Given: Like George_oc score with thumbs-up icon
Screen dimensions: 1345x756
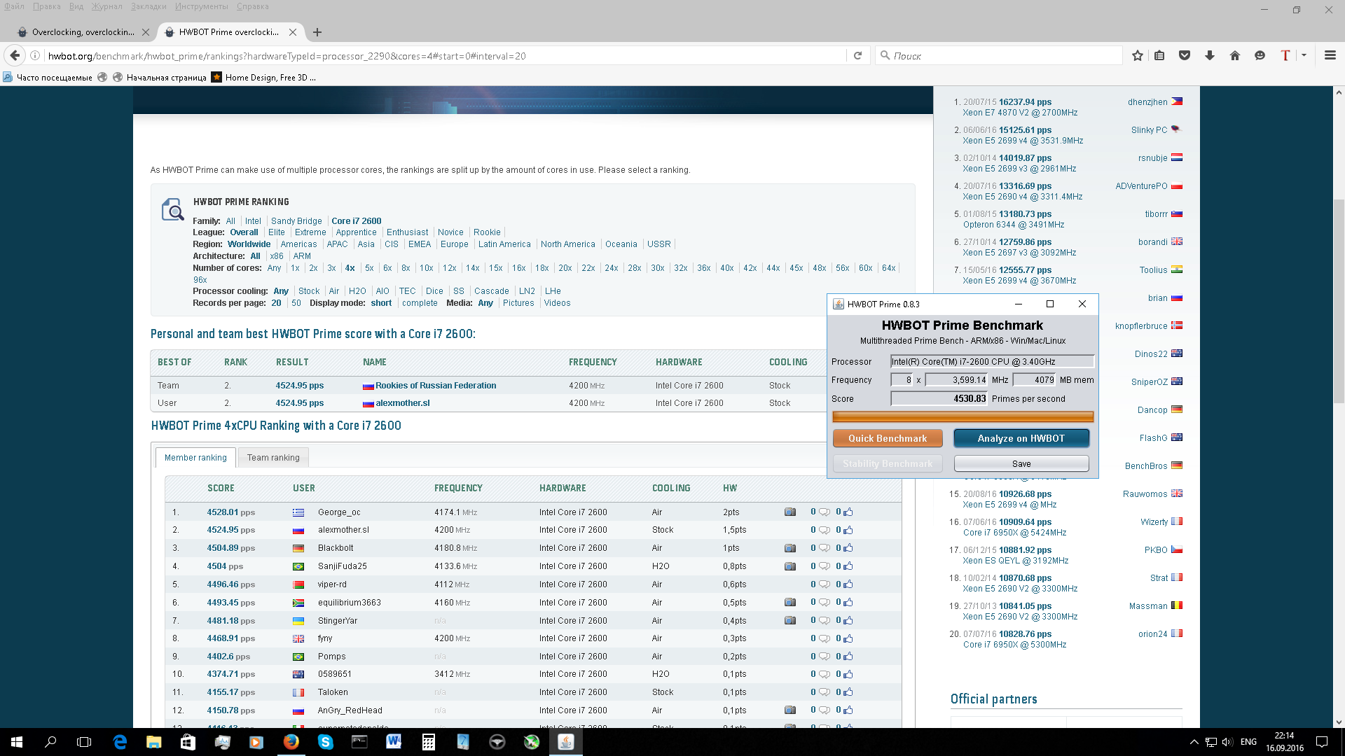Looking at the screenshot, I should [x=848, y=512].
